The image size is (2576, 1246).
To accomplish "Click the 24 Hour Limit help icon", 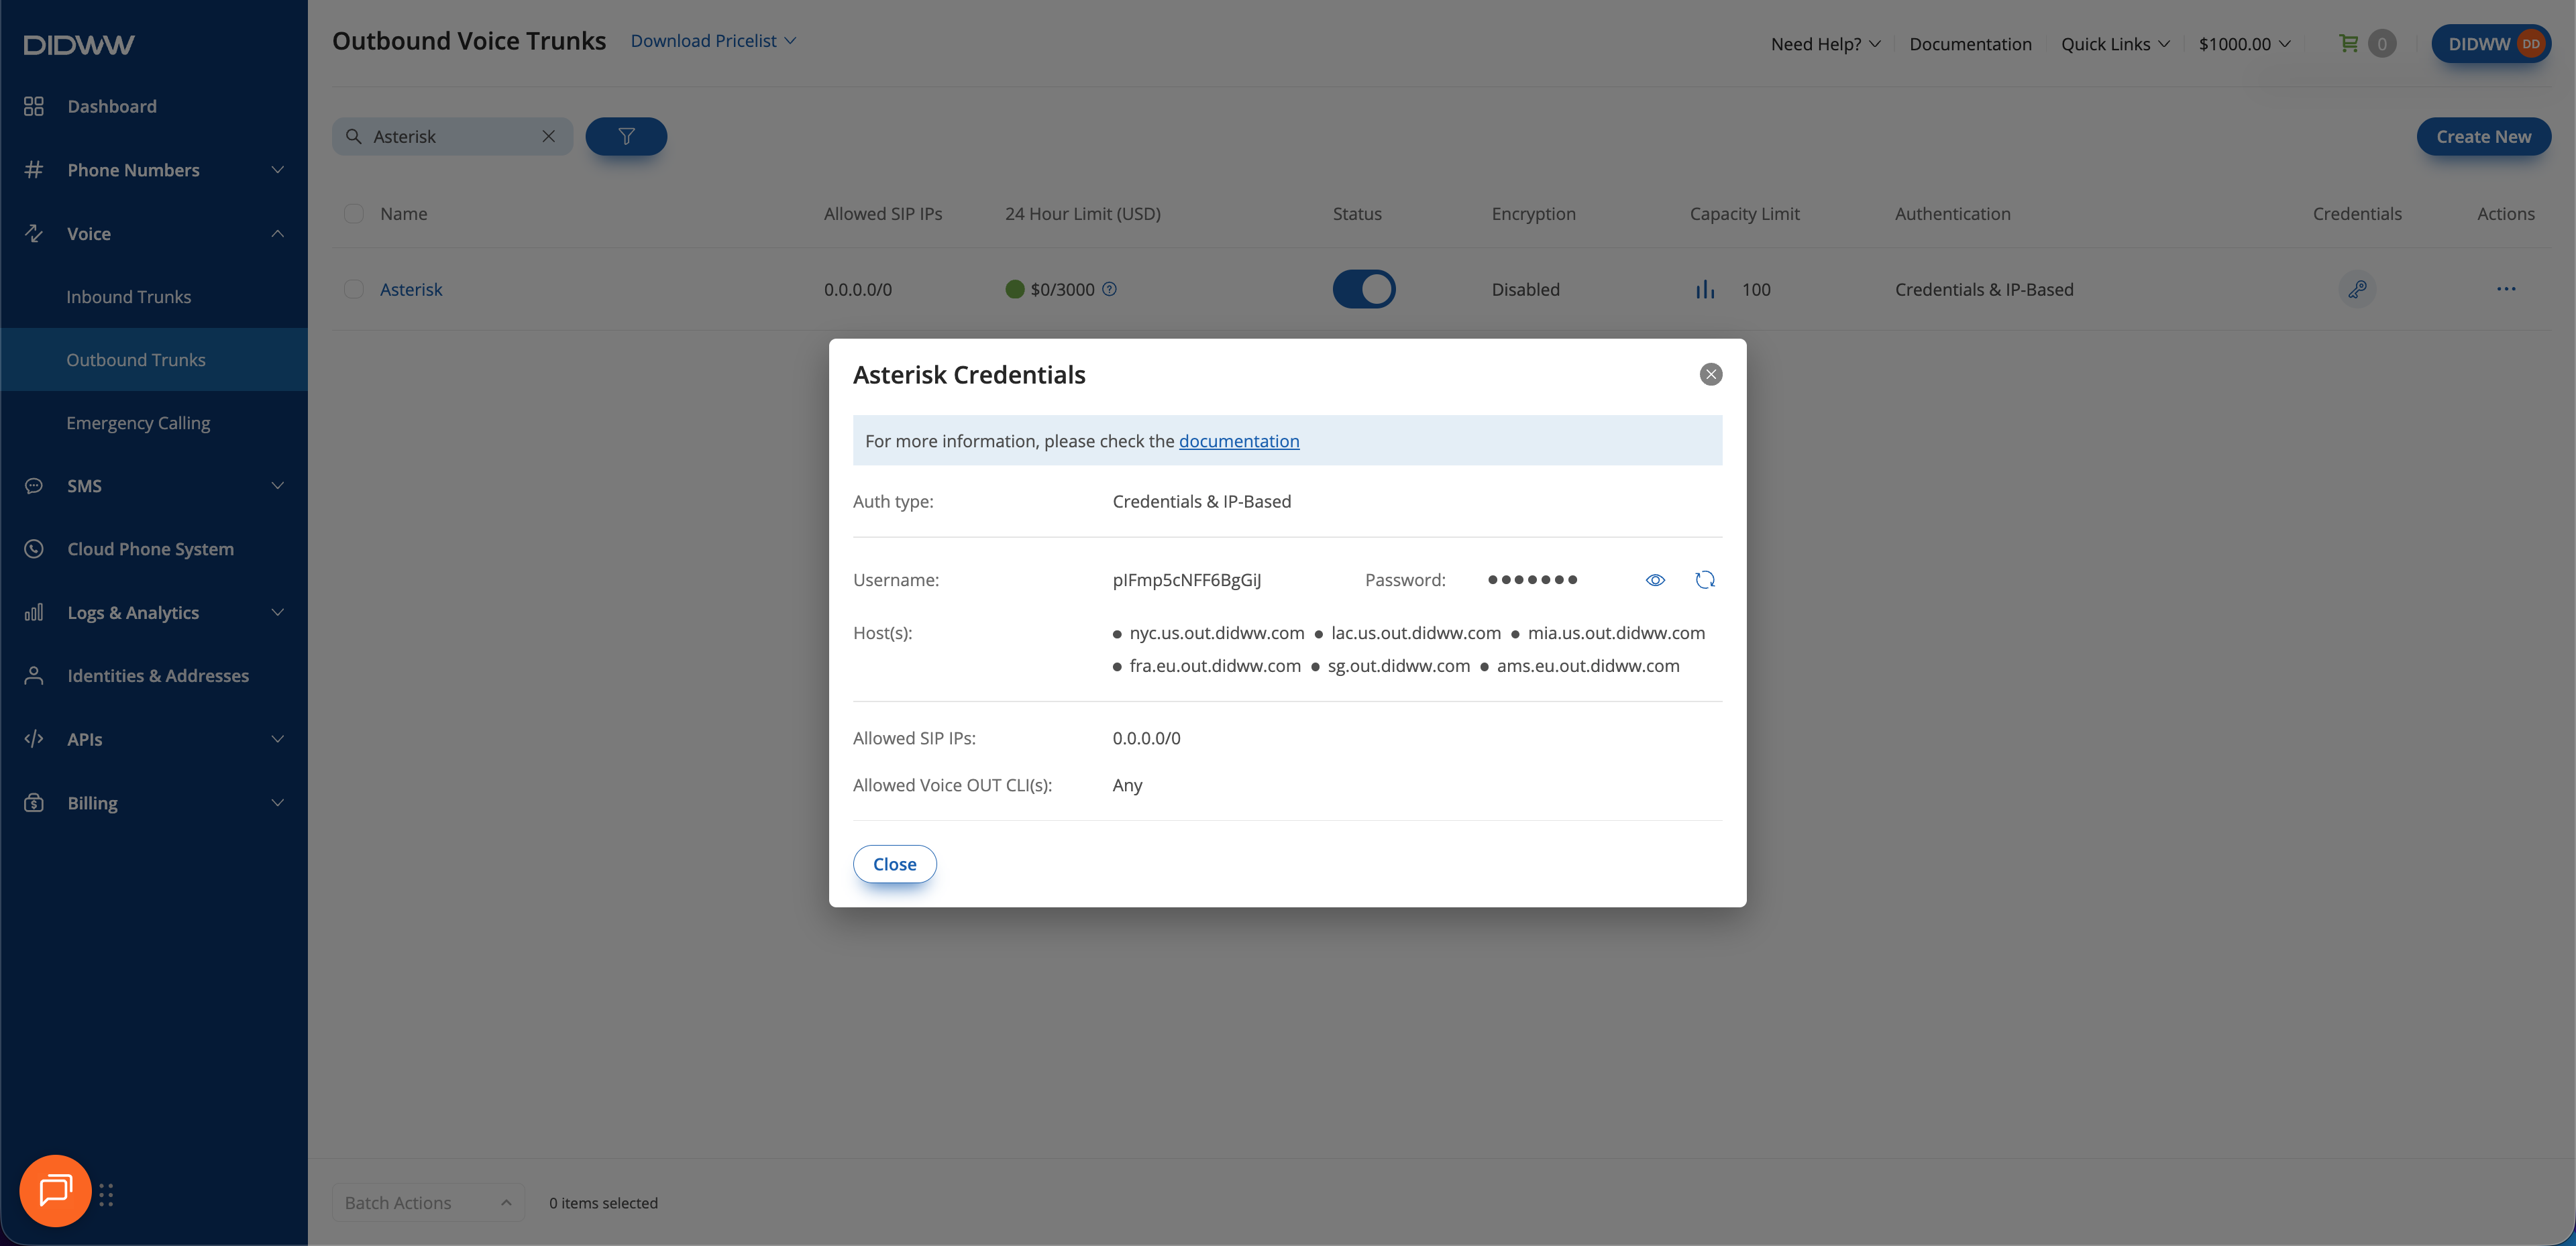I will coord(1109,289).
